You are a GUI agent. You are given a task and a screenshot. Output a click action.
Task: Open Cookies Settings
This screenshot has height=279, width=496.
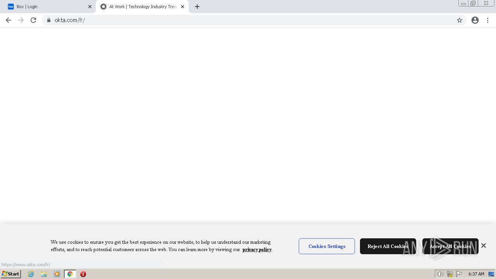(x=327, y=246)
